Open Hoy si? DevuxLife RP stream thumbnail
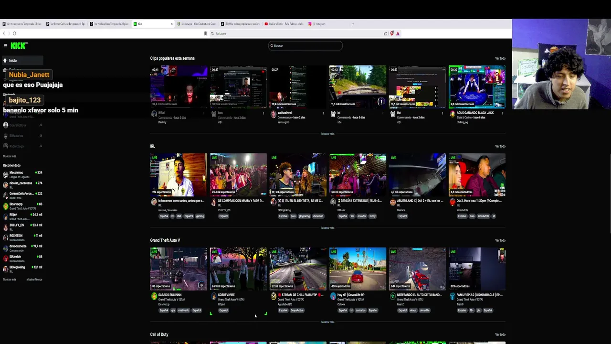 358,269
